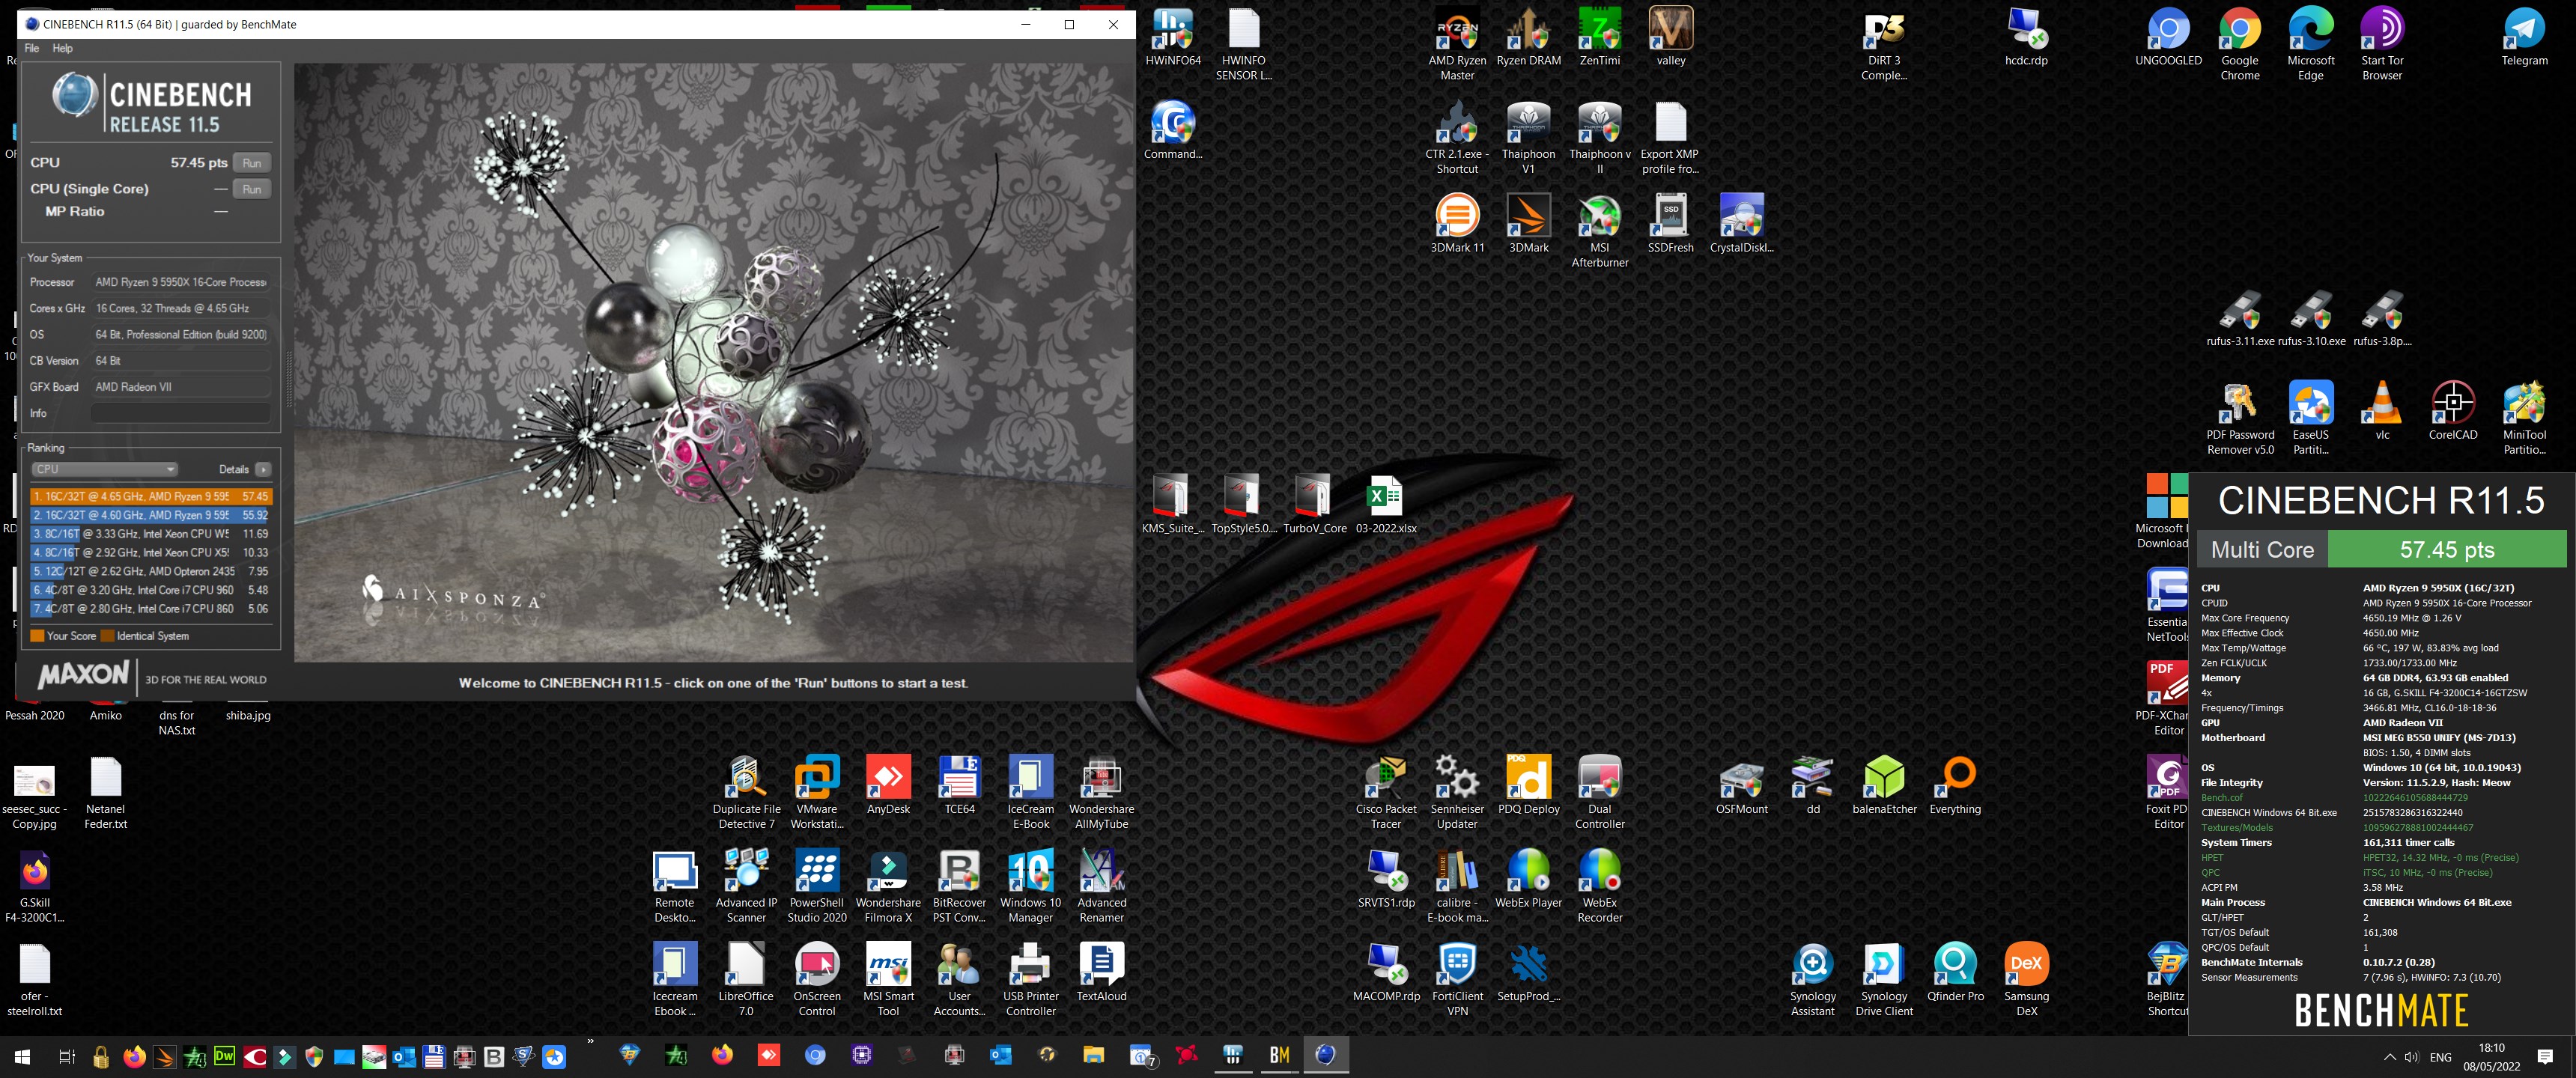The width and height of the screenshot is (2576, 1078).
Task: Open the Windows 10 Manager icon
Action: click(x=1030, y=886)
